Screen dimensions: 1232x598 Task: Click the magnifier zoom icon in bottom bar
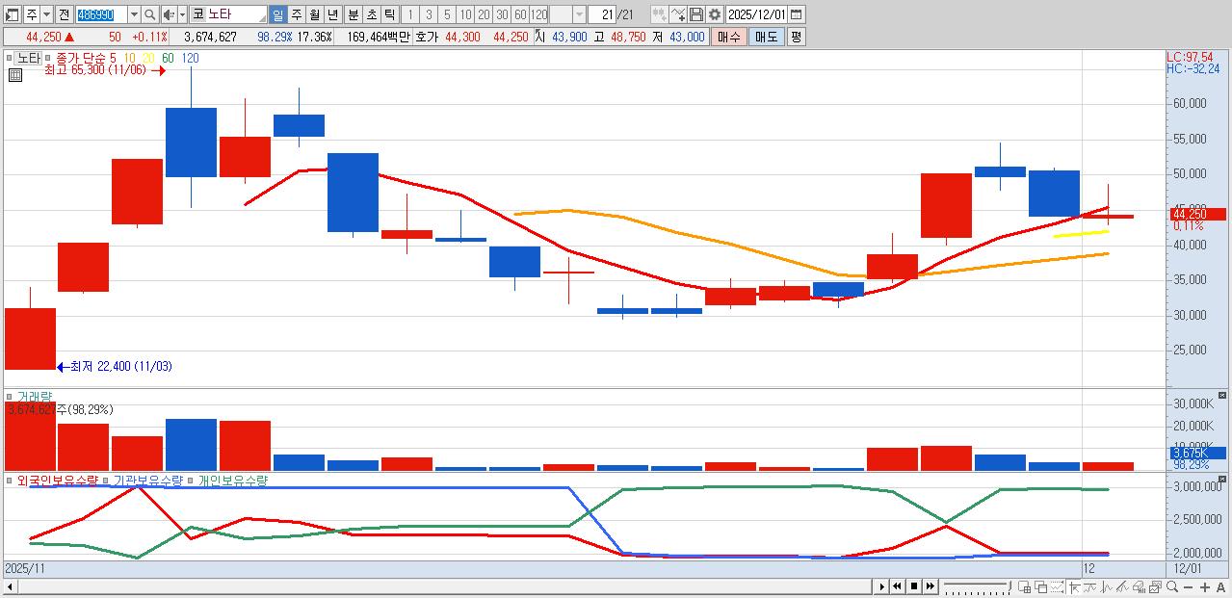tap(1171, 586)
